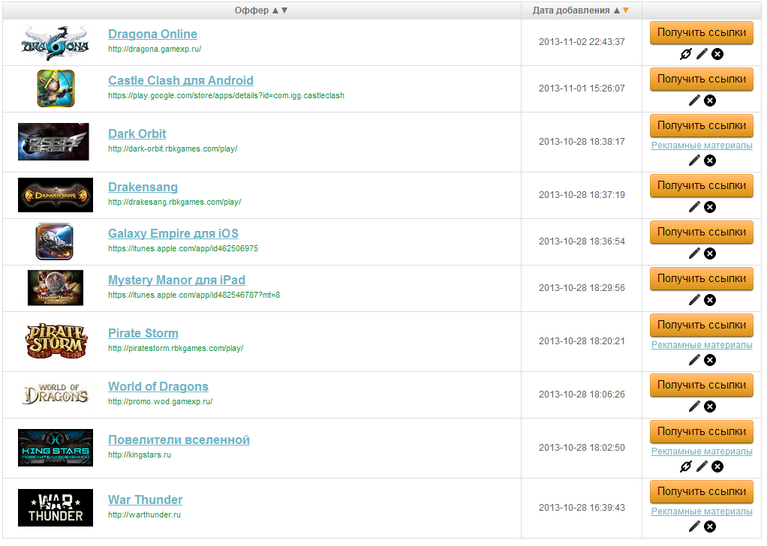
Task: Get links for Galaxy Empire для iOS
Action: 702,232
